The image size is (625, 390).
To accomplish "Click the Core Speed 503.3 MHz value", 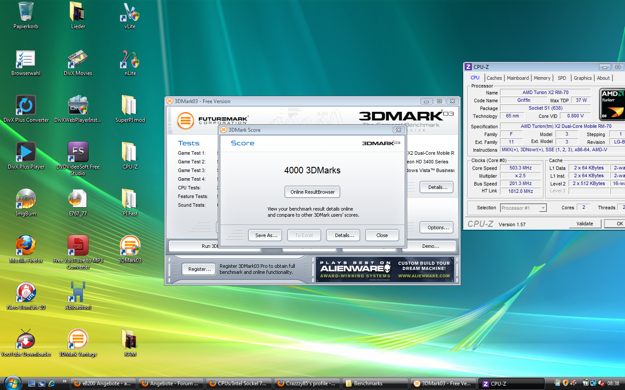I will click(521, 168).
